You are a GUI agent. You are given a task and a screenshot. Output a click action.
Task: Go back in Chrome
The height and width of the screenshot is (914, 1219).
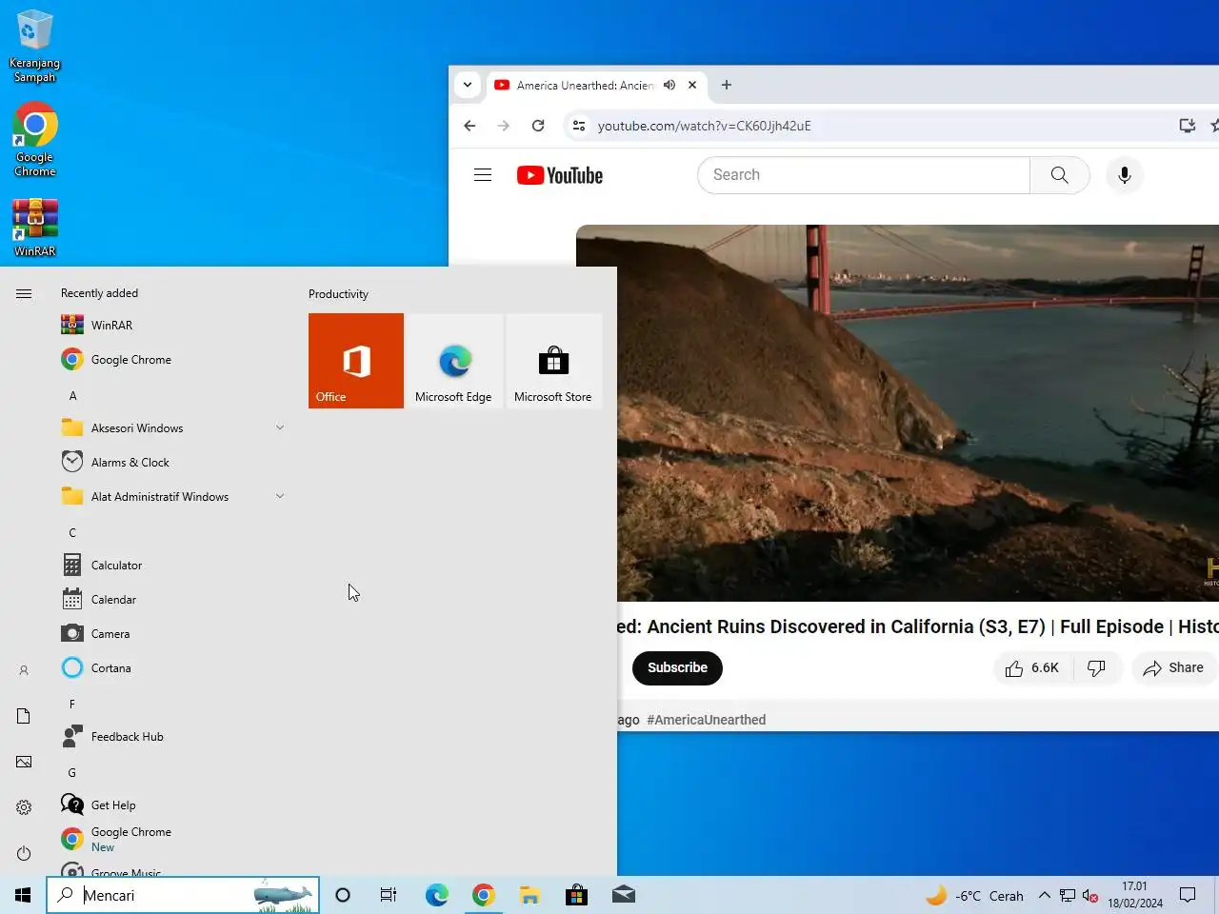pos(470,126)
